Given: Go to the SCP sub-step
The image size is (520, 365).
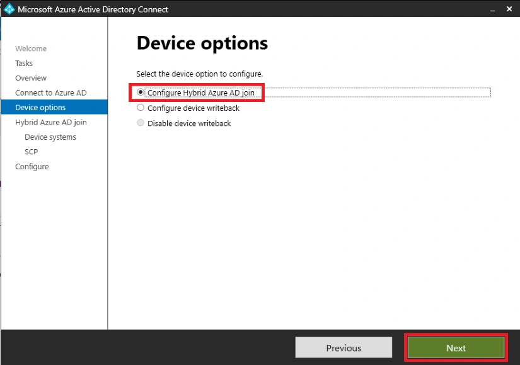Looking at the screenshot, I should coord(31,152).
